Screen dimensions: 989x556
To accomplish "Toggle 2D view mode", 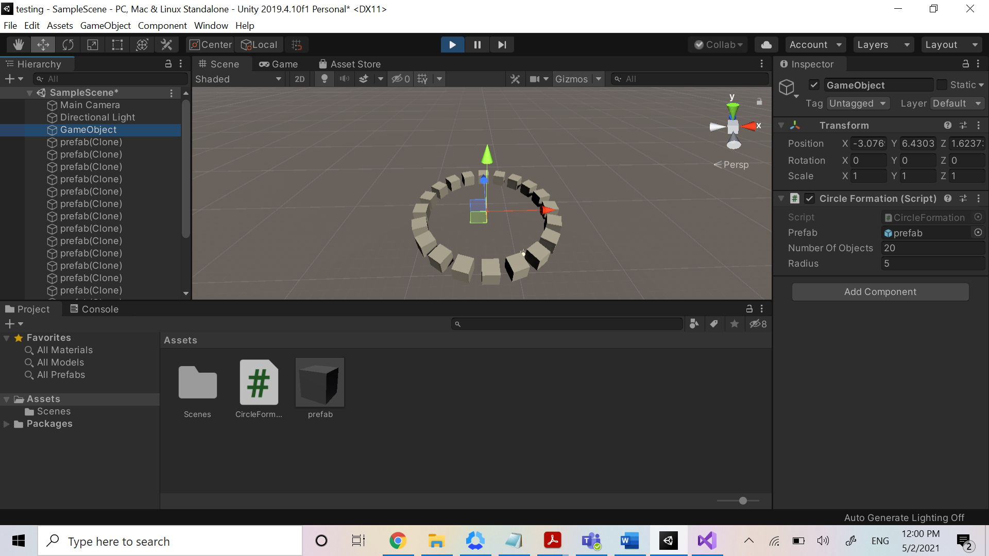I will (300, 79).
